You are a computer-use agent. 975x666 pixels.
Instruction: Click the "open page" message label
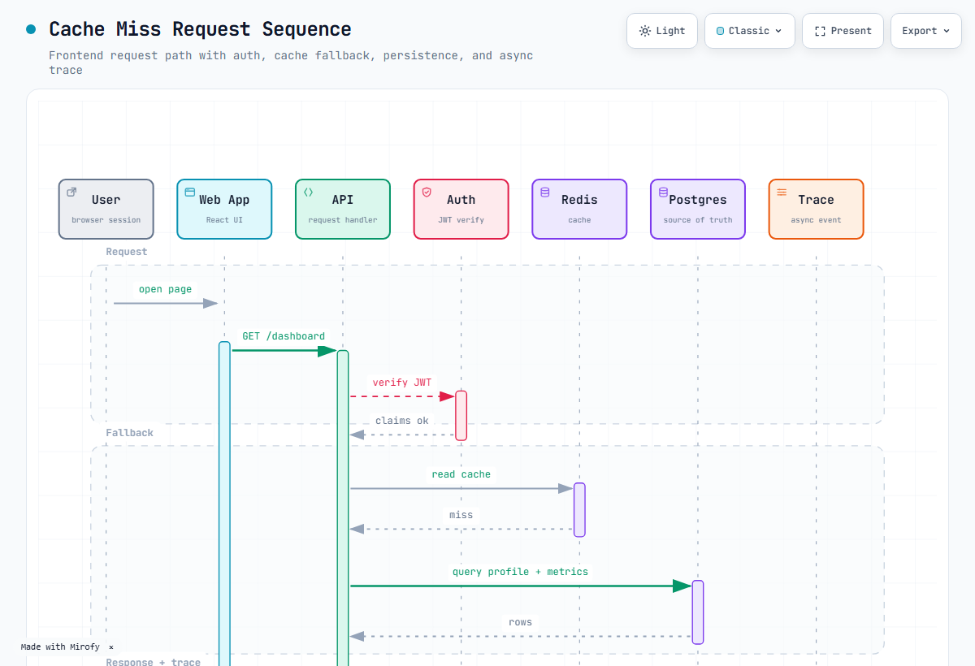166,289
